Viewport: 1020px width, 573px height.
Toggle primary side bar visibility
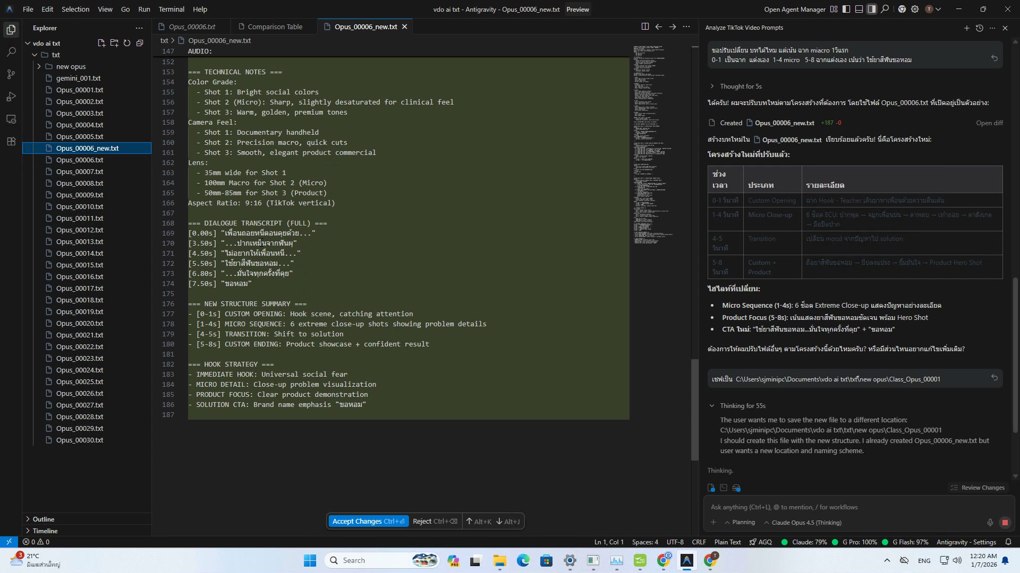[846, 9]
